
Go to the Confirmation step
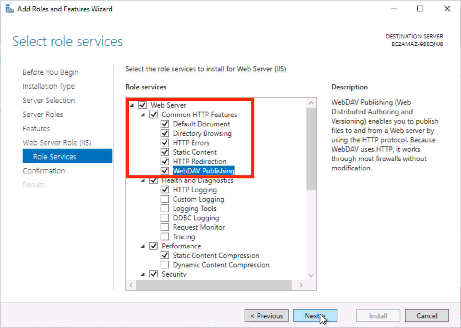[44, 171]
